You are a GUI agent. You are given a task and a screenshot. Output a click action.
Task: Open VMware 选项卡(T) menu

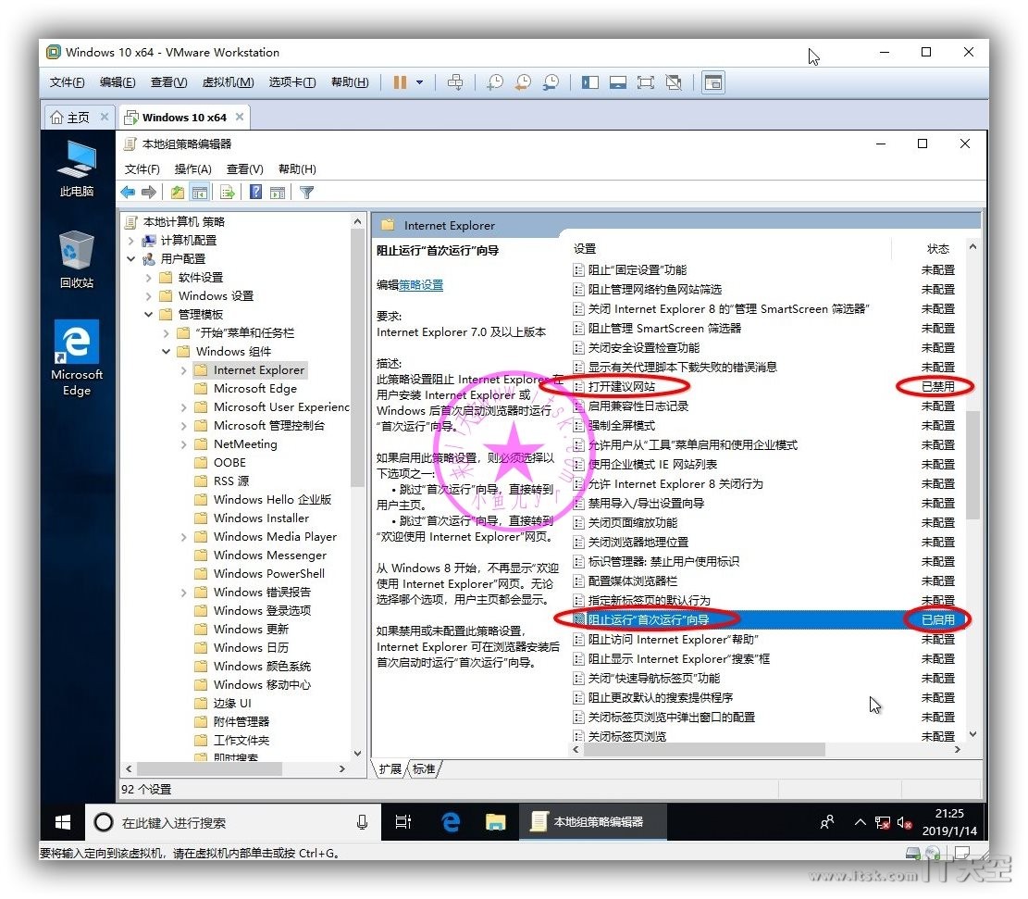pyautogui.click(x=291, y=82)
